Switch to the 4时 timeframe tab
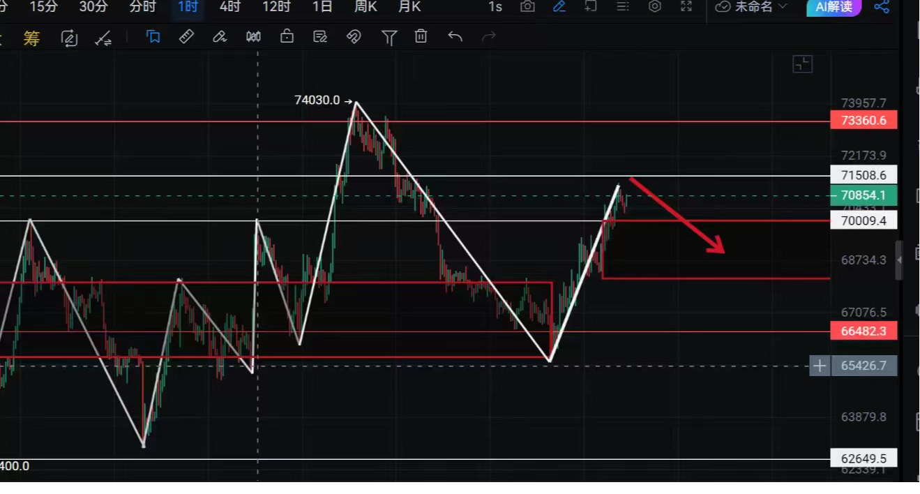This screenshot has width=920, height=494. point(229,7)
